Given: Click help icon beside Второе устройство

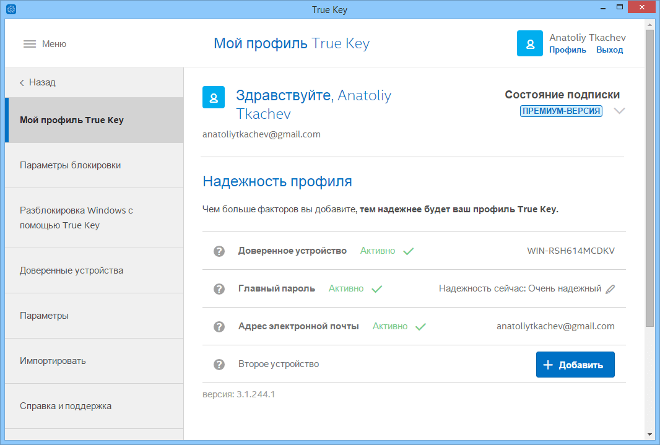Looking at the screenshot, I should click(219, 365).
